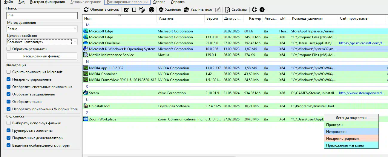This screenshot has height=157, width=388.
Task: Click the Microsoft OneDrive cloud icon
Action: tap(86, 43)
